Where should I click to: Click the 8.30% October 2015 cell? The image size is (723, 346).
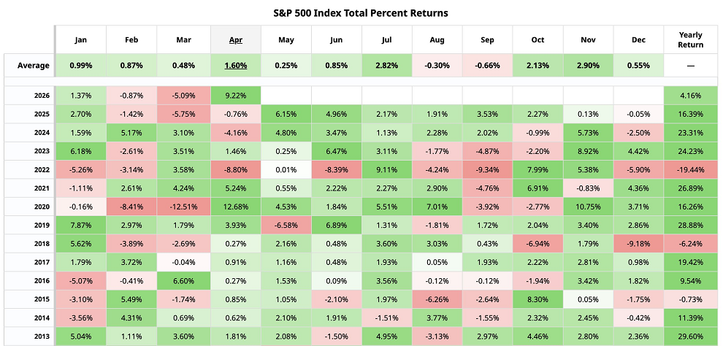tap(538, 299)
